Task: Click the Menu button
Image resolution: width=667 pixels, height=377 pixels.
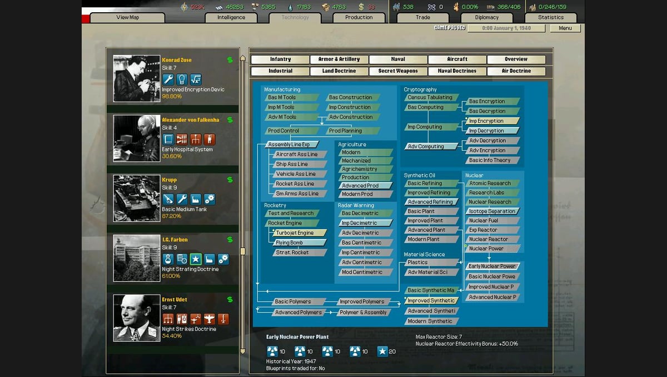Action: 565,28
